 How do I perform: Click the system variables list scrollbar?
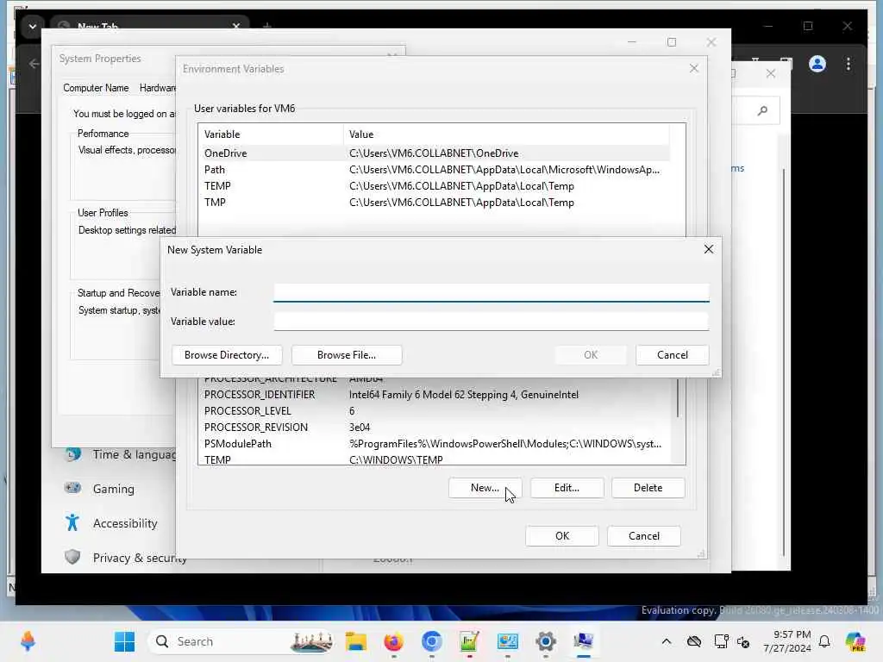pyautogui.click(x=678, y=398)
